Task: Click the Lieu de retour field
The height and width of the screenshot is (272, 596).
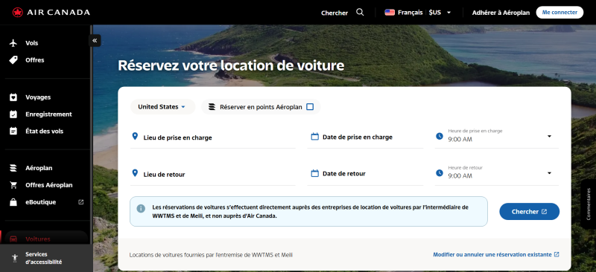Action: click(213, 174)
